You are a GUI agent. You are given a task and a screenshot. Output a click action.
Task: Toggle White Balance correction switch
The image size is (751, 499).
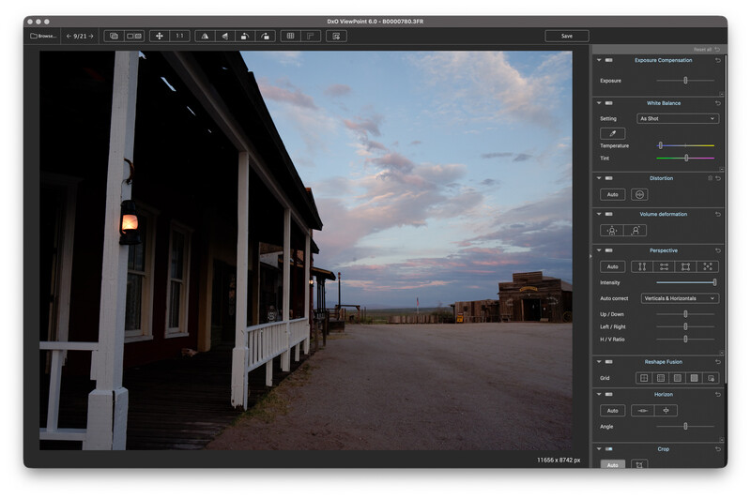click(x=608, y=103)
